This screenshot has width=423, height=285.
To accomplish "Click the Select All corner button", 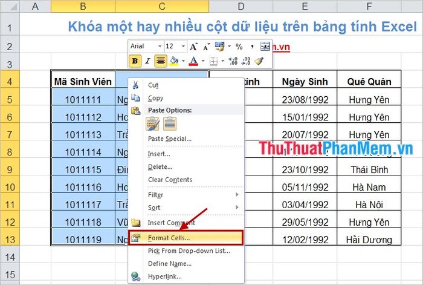I will click(10, 6).
